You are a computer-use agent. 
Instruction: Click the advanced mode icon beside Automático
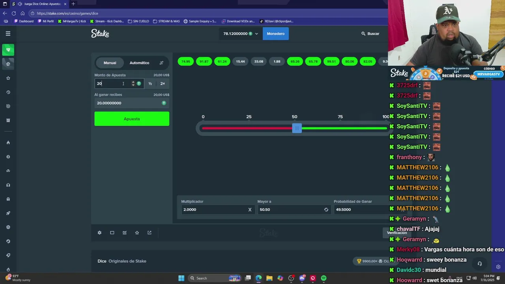pyautogui.click(x=161, y=63)
